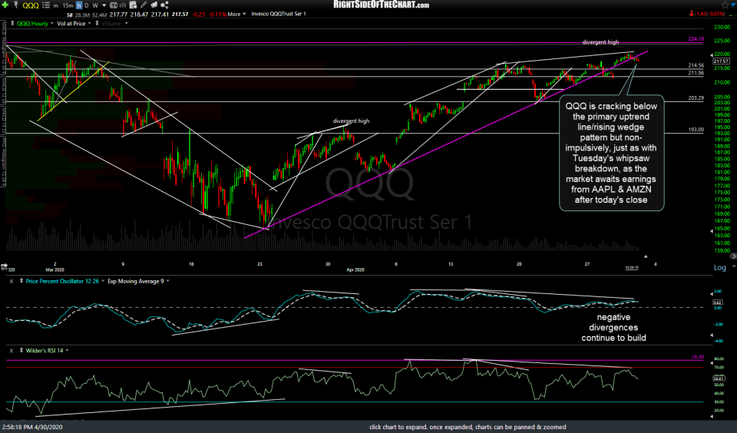Open the timeframe dropdown arrow after W
This screenshot has width=737, height=433.
pos(104,5)
